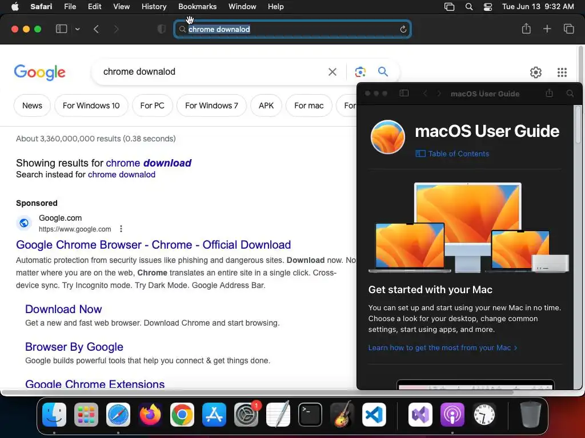Open the sidebar options dropdown chevron
The height and width of the screenshot is (438, 585).
77,29
